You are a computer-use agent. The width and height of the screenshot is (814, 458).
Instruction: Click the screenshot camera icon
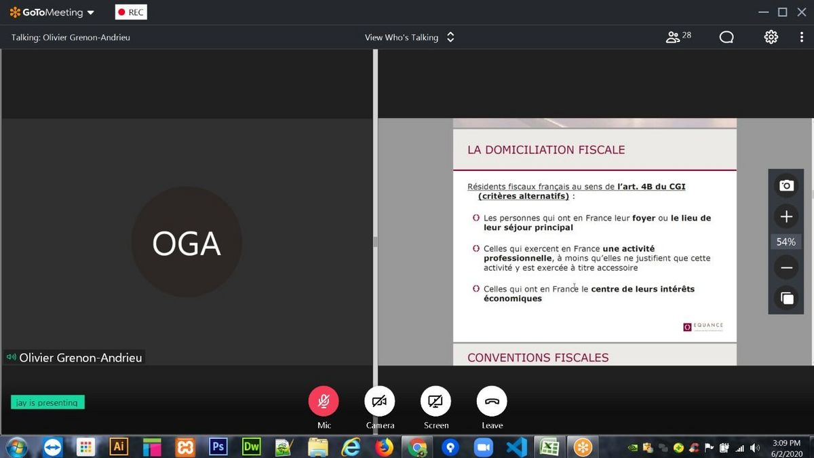pyautogui.click(x=786, y=185)
